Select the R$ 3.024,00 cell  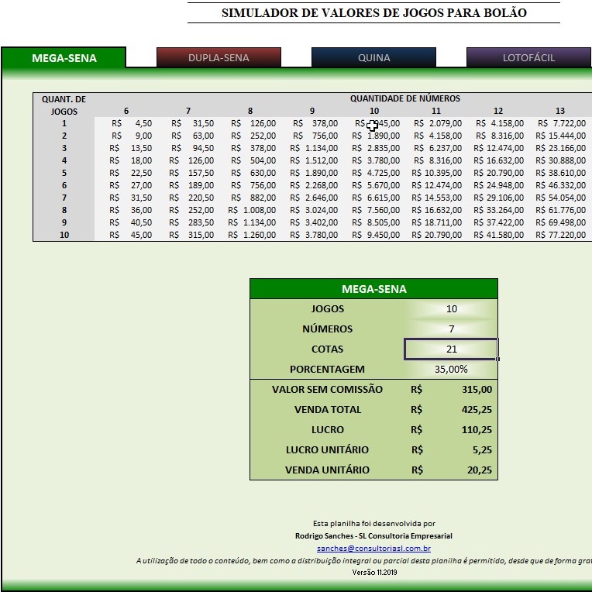[311, 210]
